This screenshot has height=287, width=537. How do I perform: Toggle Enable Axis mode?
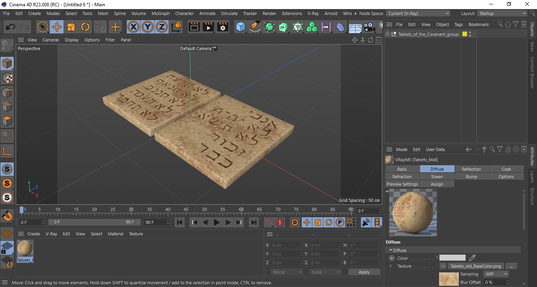7,151
